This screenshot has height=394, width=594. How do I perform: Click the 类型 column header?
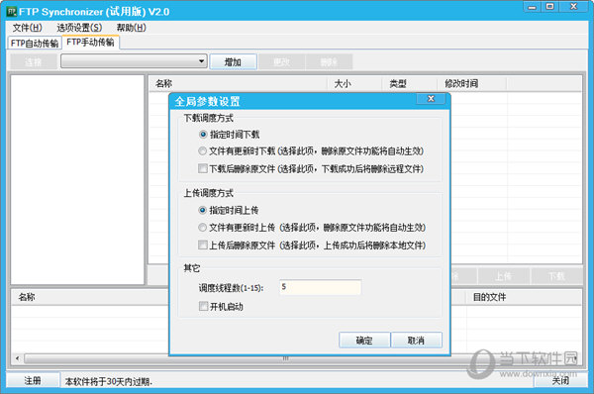coord(409,84)
